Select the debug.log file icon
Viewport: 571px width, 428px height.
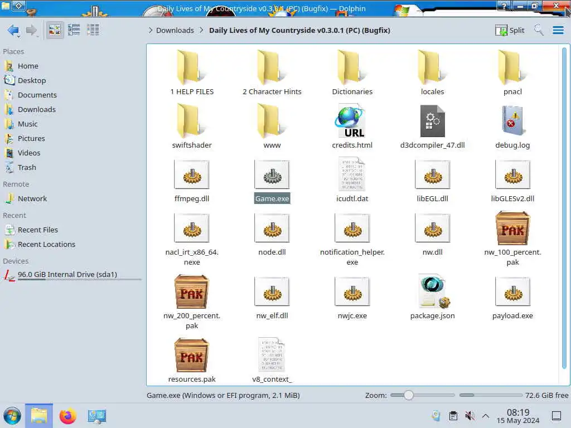click(x=513, y=121)
